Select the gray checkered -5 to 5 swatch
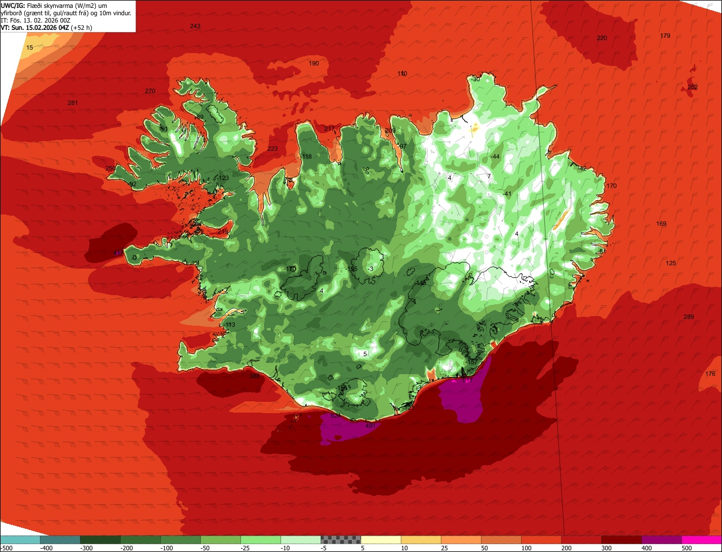 [341, 540]
